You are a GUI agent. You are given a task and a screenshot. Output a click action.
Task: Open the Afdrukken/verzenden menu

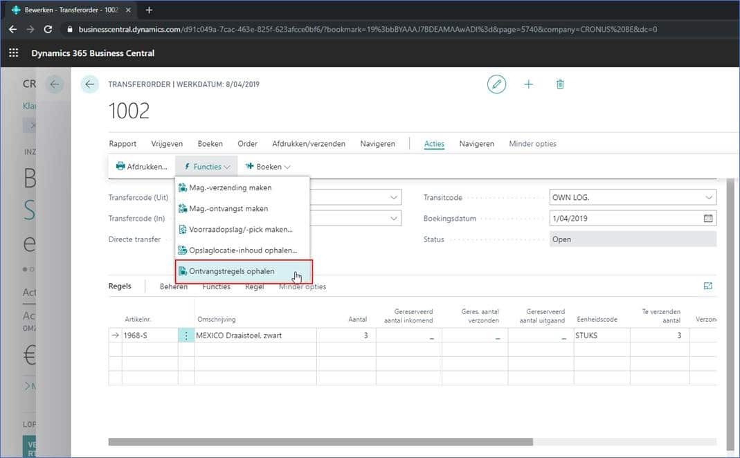pos(309,144)
